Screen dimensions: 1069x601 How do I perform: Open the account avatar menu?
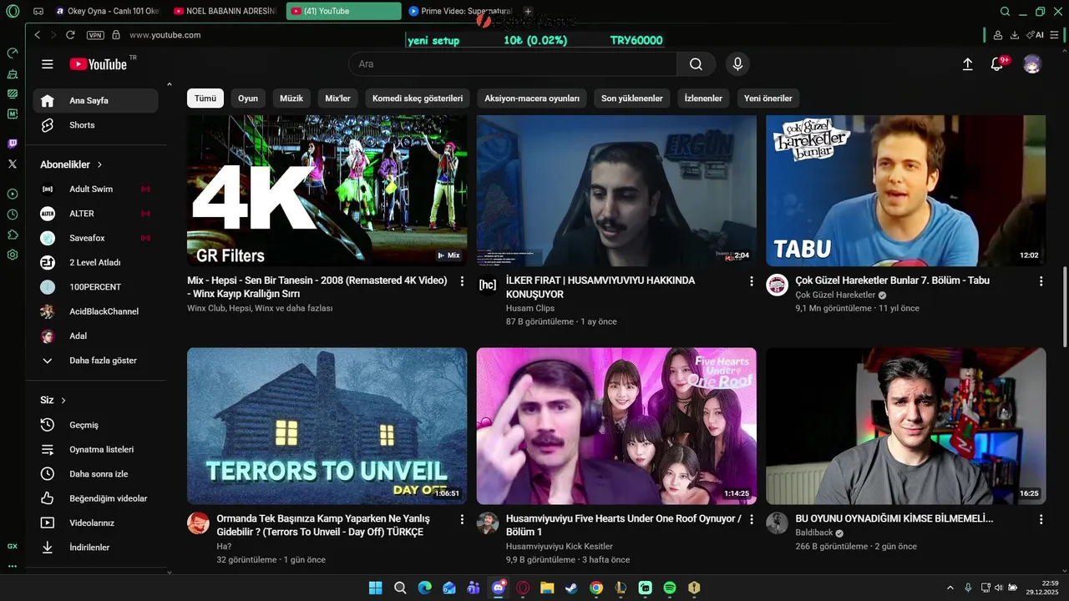(x=1032, y=64)
